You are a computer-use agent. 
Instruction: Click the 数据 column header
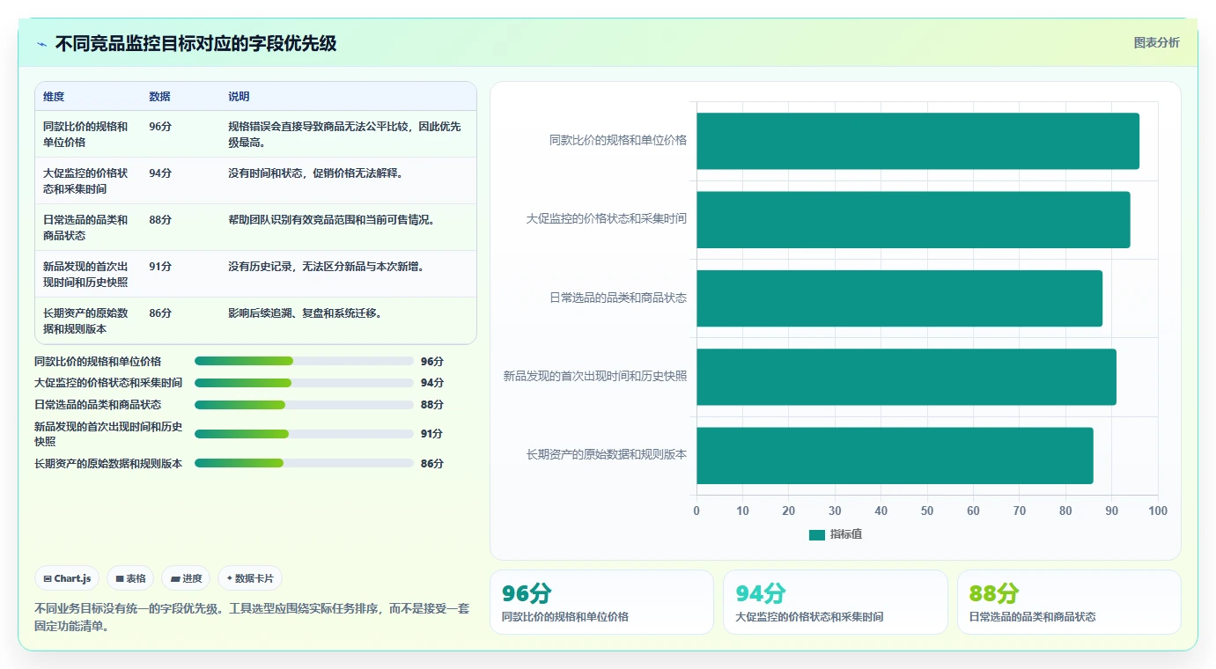(x=159, y=97)
